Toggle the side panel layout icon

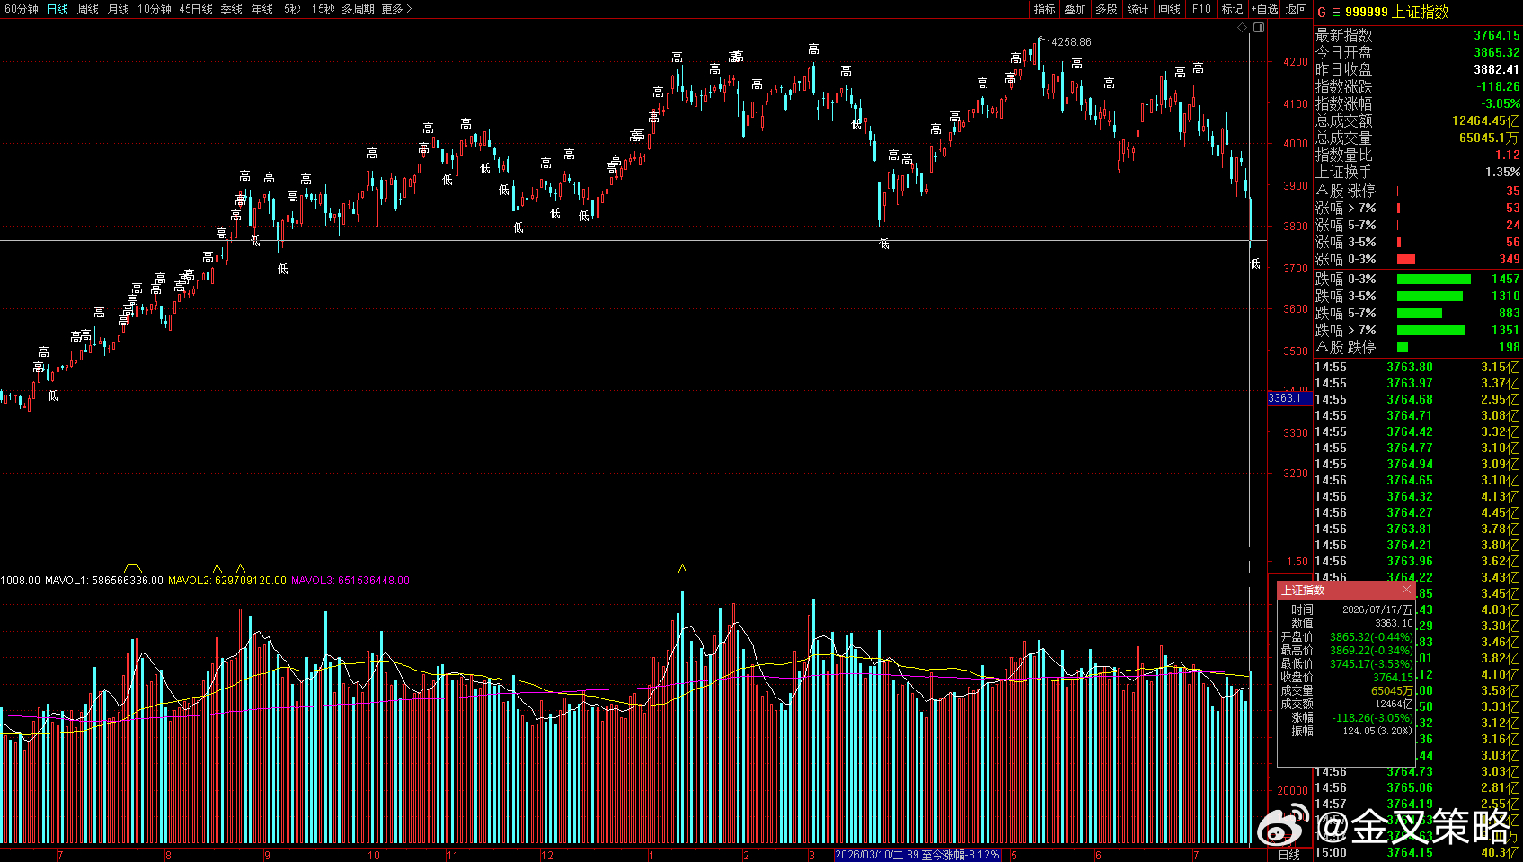click(1259, 28)
